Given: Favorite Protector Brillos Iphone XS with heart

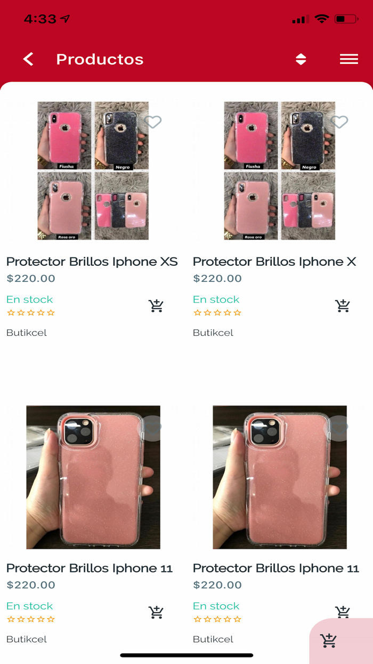Looking at the screenshot, I should pos(153,122).
